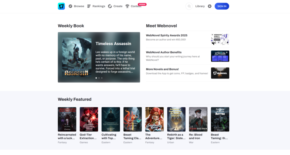Click the compass icon beside Browse
This screenshot has width=290, height=155.
point(71,6)
